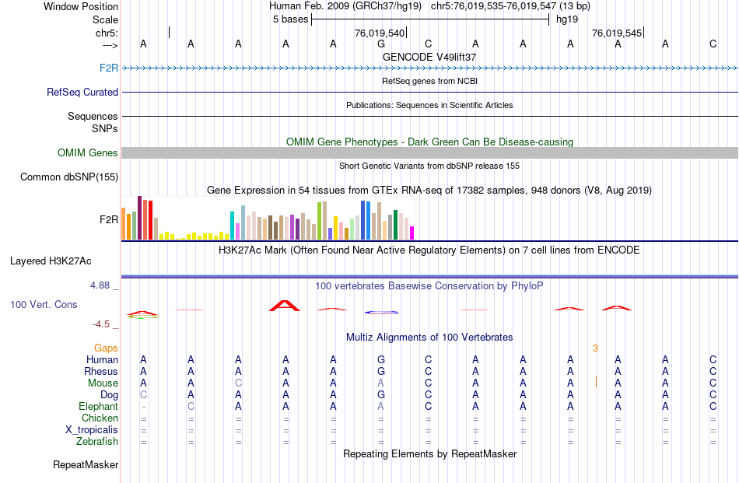
Task: Click the hg19 label next to scale bar
Action: click(x=567, y=19)
